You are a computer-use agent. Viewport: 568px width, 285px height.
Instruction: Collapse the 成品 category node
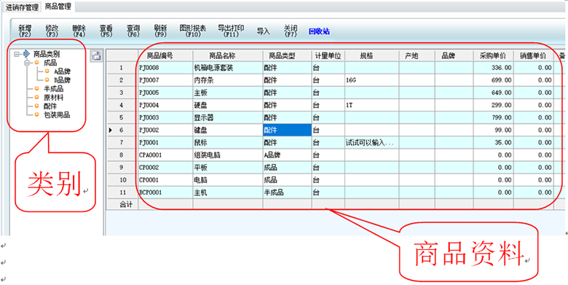coord(28,63)
